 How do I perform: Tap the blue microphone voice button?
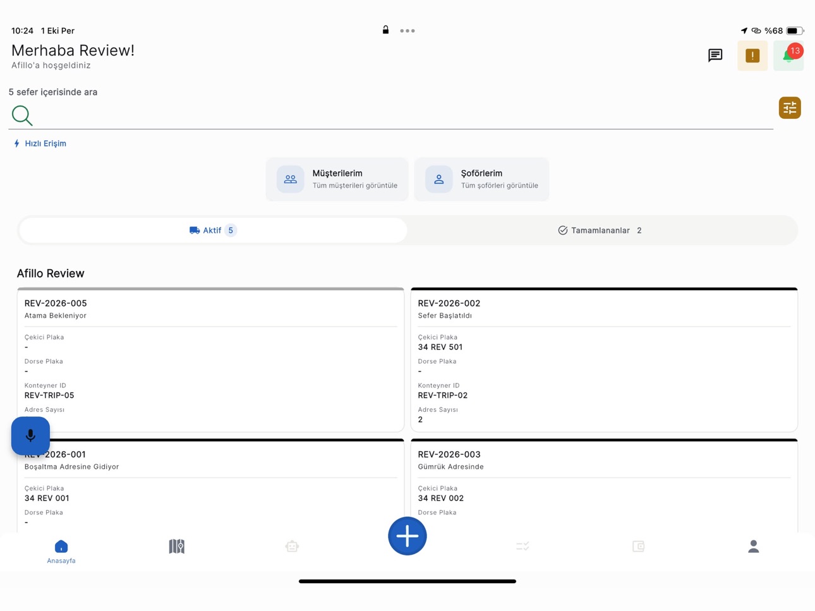[x=30, y=435]
